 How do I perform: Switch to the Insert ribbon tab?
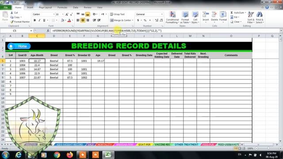tap(30, 8)
